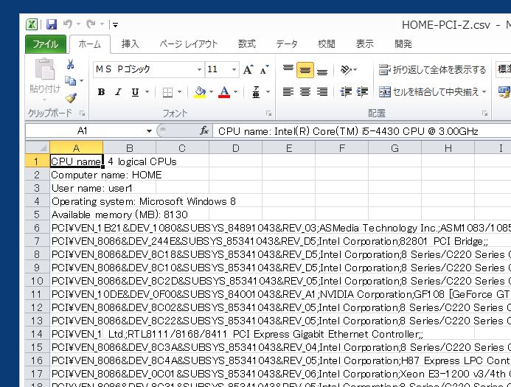Open the underline style dropdown arrow

coord(147,92)
